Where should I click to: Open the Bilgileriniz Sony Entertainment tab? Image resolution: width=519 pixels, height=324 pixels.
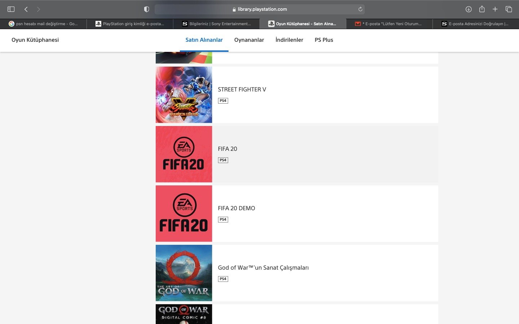[216, 24]
